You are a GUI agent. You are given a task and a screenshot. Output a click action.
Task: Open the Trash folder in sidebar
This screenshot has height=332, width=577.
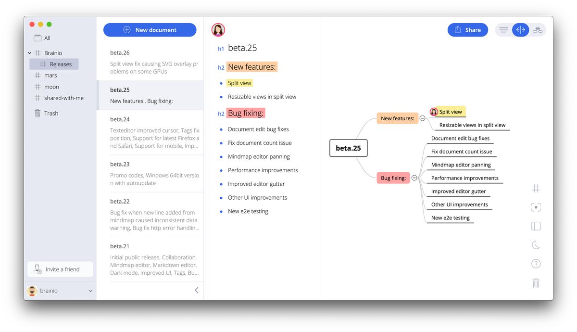pyautogui.click(x=51, y=114)
